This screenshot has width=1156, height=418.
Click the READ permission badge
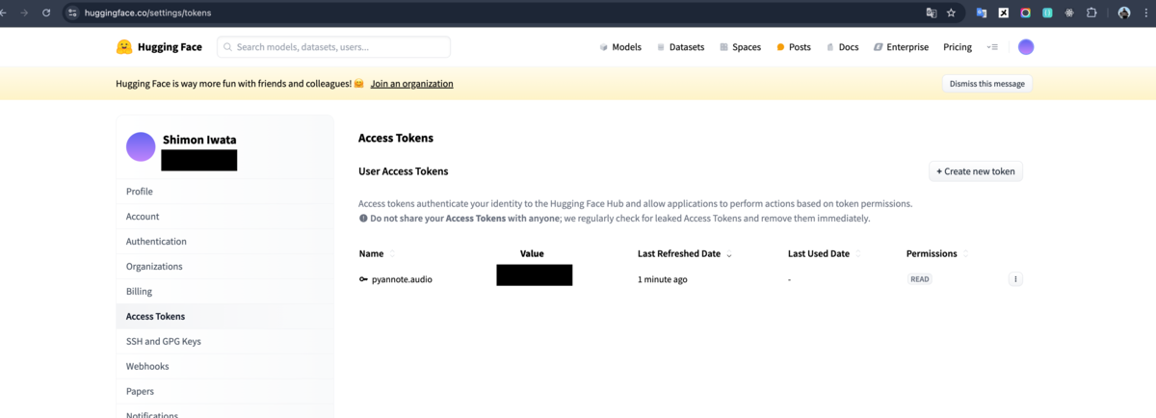[920, 279]
